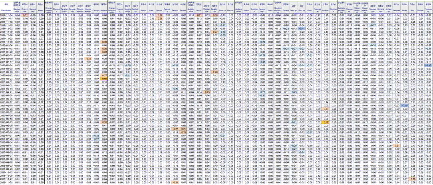Click the Classification header cell

(x=6, y=7)
